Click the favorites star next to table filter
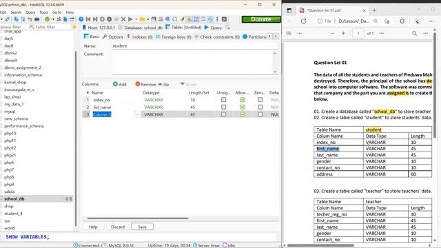This screenshot has height=248, width=441. [74, 27]
